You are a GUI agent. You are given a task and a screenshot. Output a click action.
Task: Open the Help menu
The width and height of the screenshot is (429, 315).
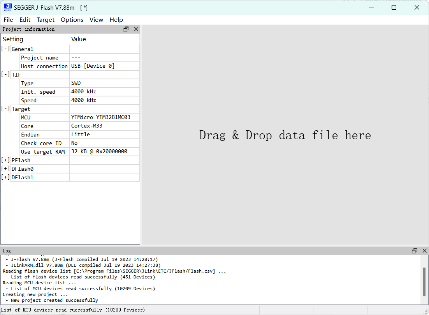(x=116, y=20)
